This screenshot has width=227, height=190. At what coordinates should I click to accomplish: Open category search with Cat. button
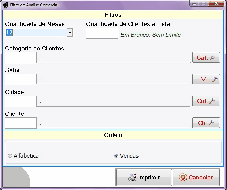click(x=206, y=58)
